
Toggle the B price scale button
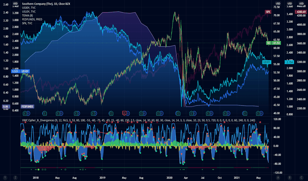pos(289,178)
